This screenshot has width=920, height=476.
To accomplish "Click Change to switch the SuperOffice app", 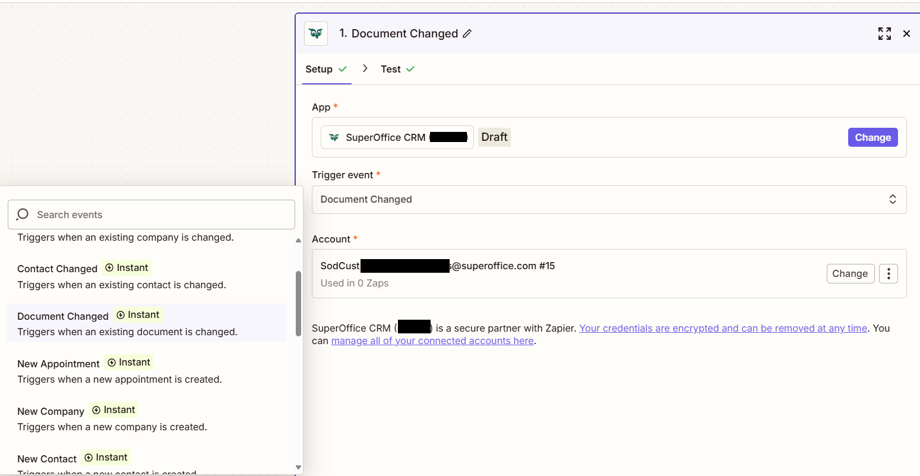I will point(872,137).
